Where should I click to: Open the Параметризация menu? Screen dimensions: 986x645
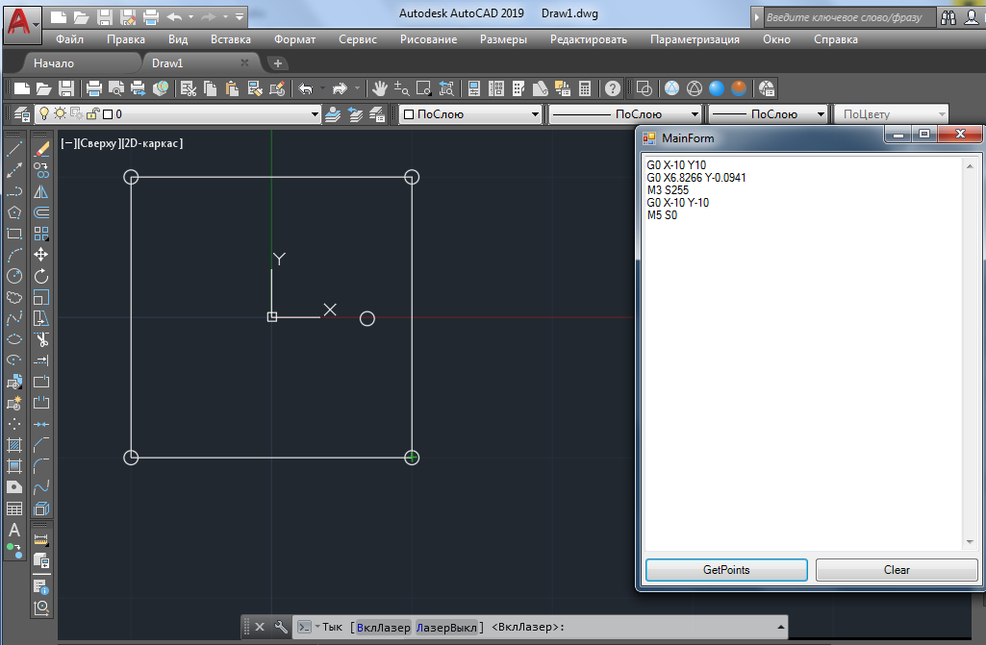click(695, 39)
